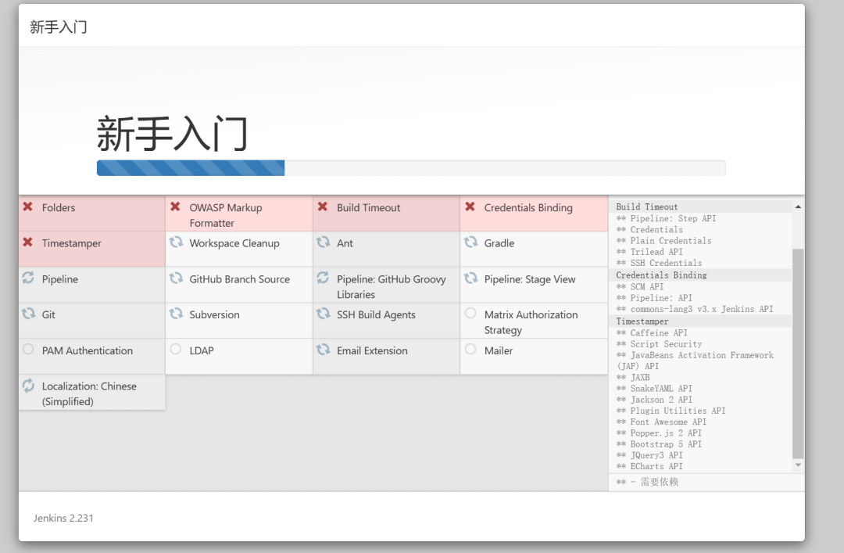The height and width of the screenshot is (553, 844).
Task: Click the refresh icon next to GitHub Branch Source
Action: pos(176,278)
